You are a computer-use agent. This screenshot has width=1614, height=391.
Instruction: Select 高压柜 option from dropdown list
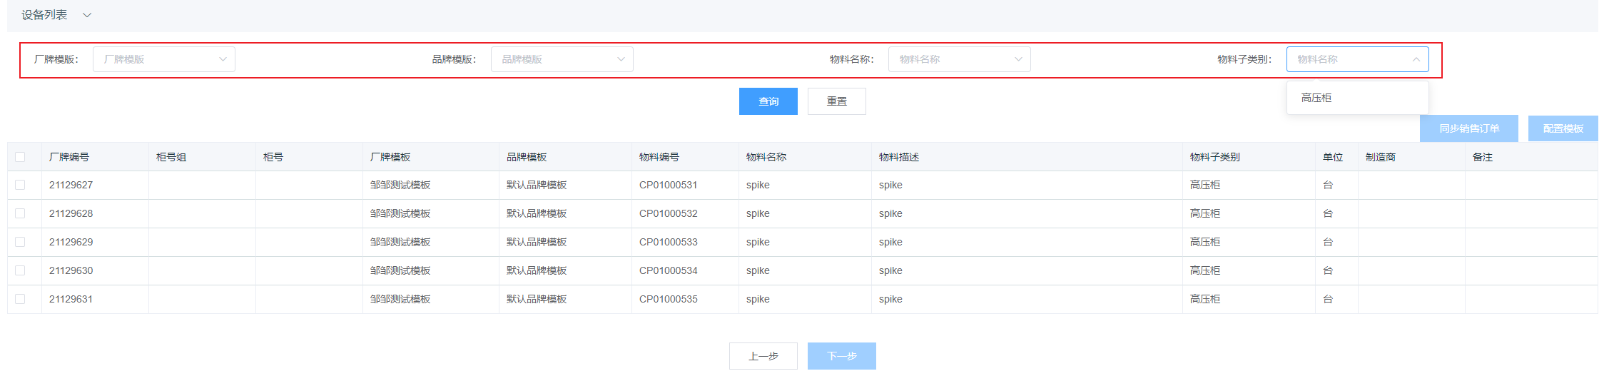click(1316, 98)
